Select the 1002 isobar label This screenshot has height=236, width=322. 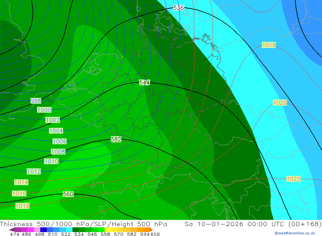pyautogui.click(x=52, y=120)
